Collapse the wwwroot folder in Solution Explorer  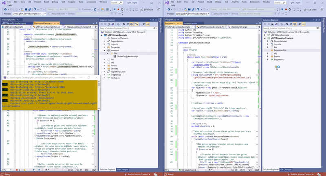coord(105,50)
